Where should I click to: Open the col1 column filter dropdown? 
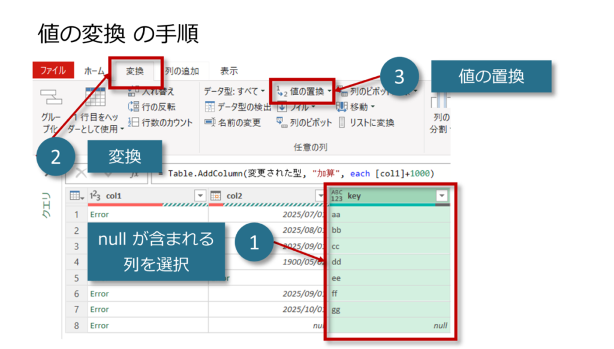tap(200, 195)
